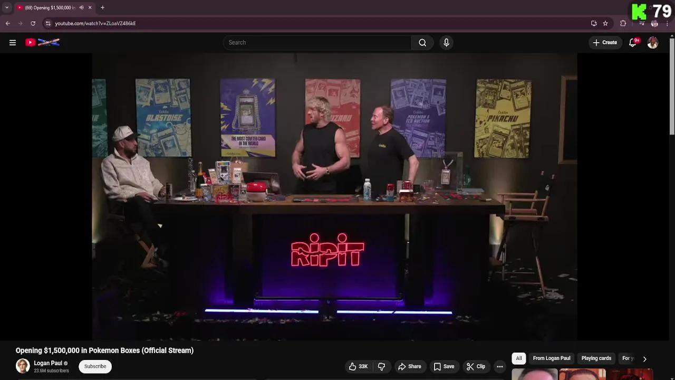Open browser media controls icon

(x=642, y=23)
